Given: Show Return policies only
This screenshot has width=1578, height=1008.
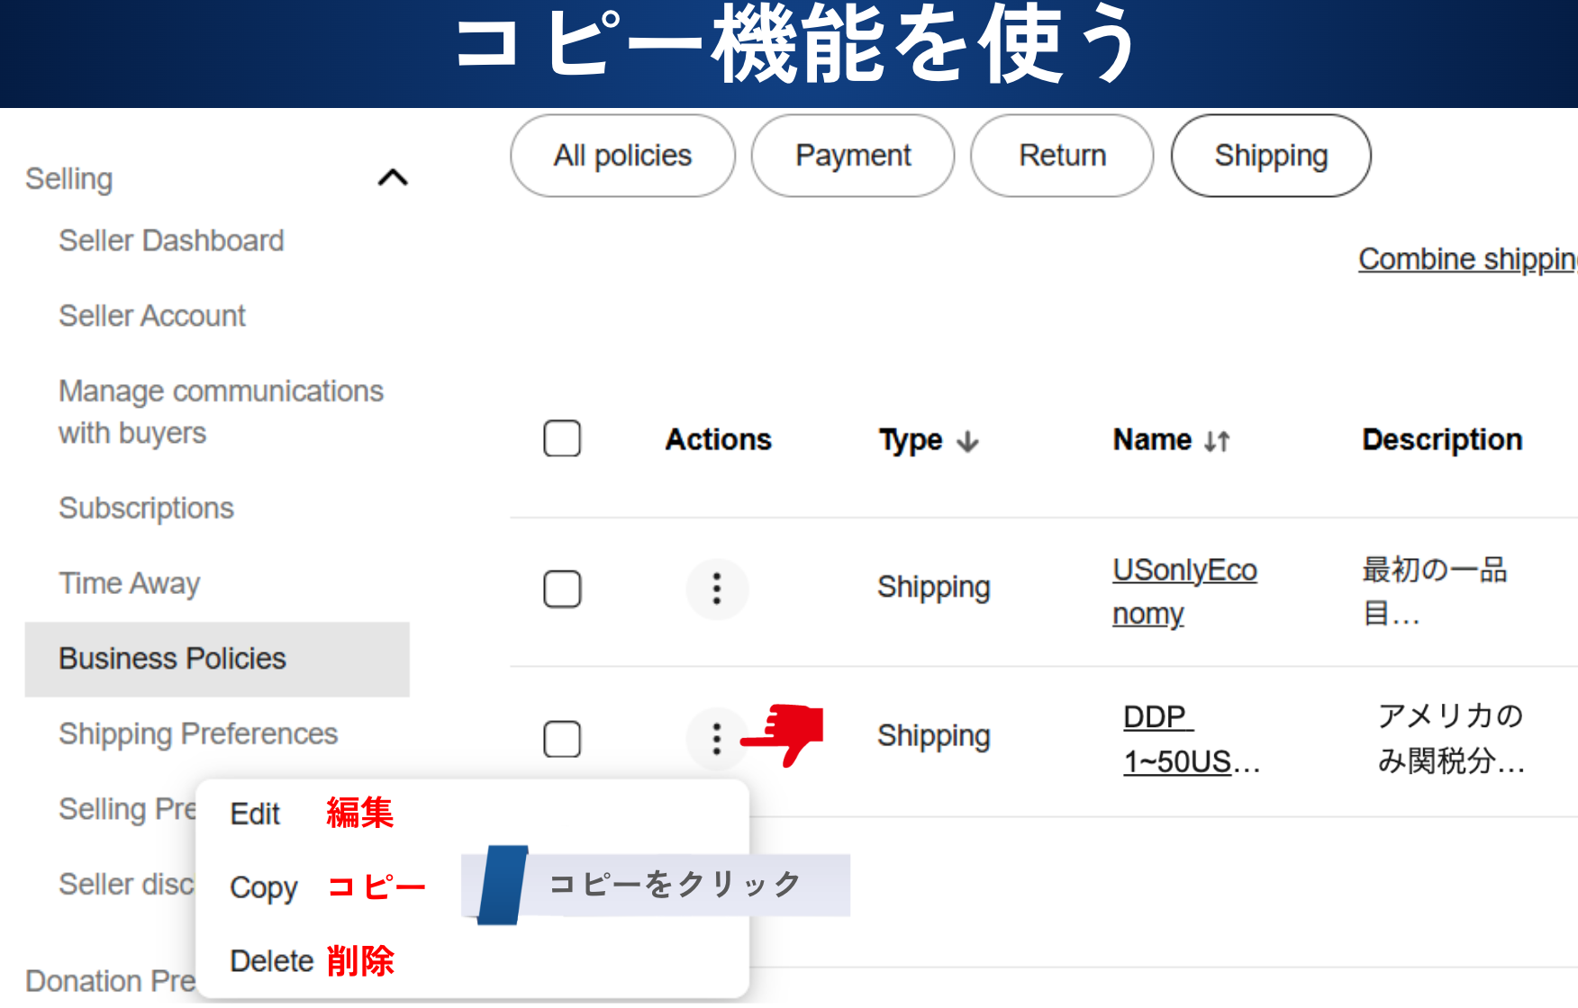Looking at the screenshot, I should point(1062,156).
